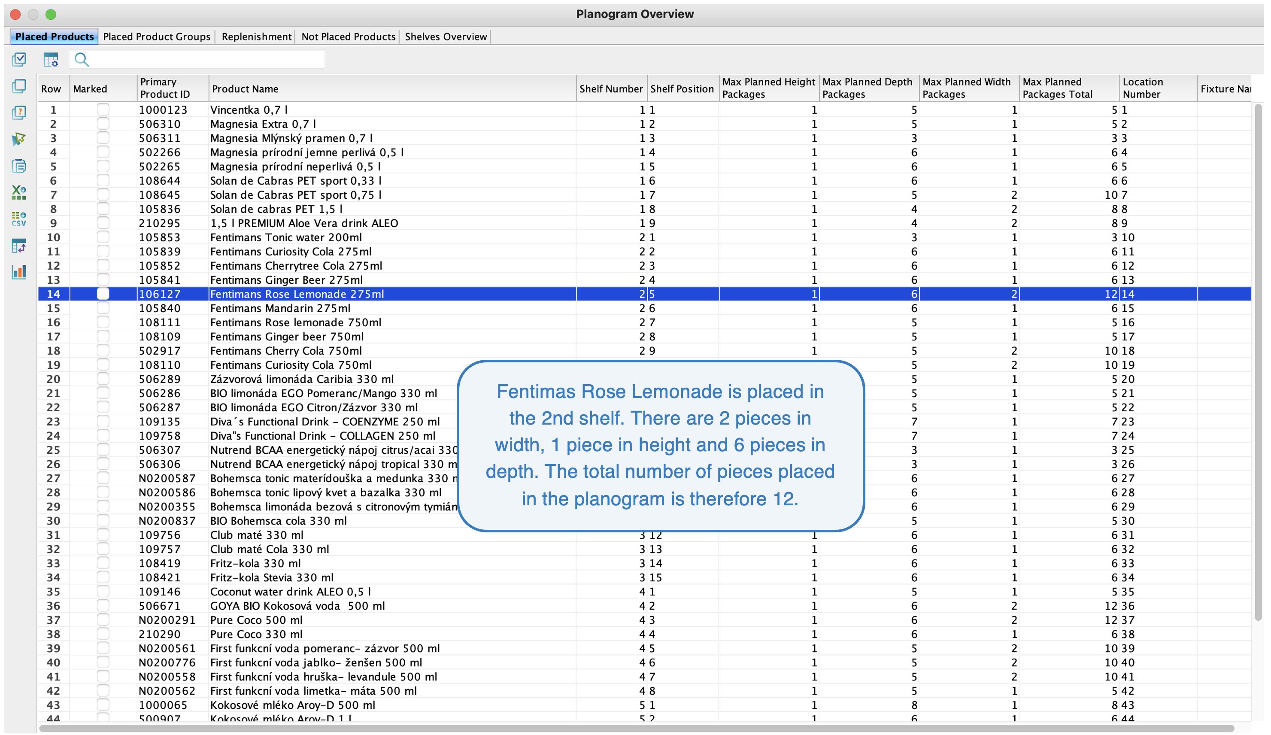Sort by Shelf Position column header

coord(683,88)
